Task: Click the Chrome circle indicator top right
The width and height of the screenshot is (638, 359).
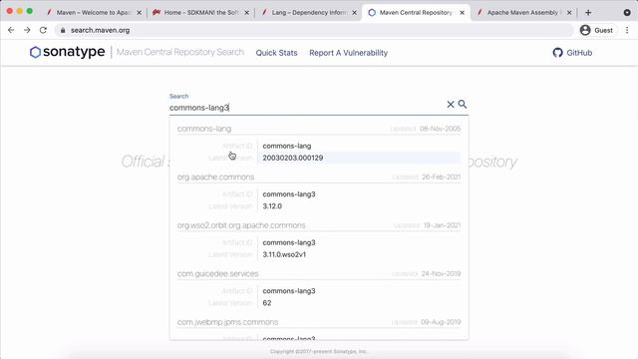Action: click(x=627, y=13)
